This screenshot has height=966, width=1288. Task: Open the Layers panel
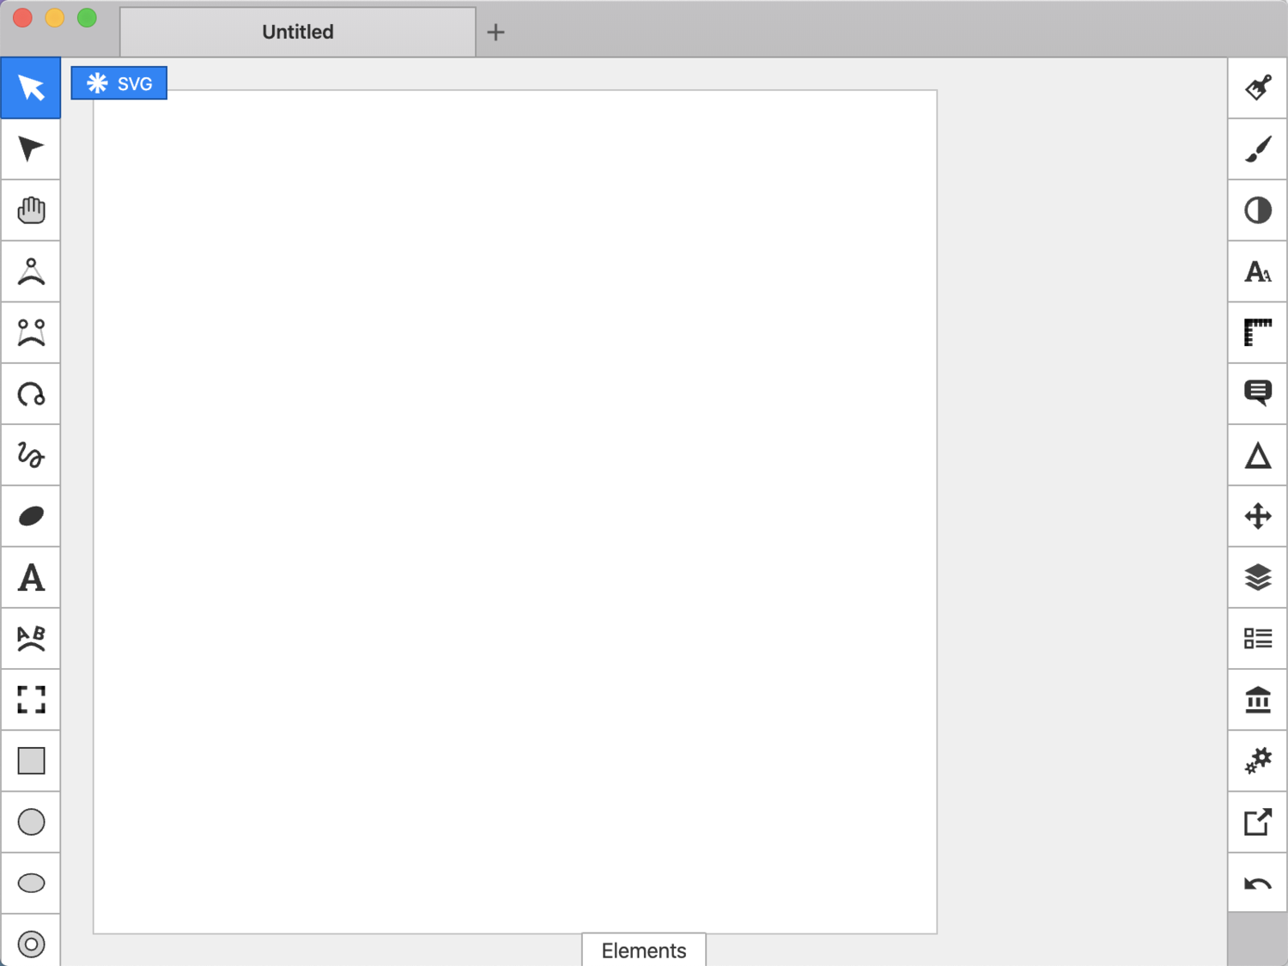click(x=1257, y=578)
